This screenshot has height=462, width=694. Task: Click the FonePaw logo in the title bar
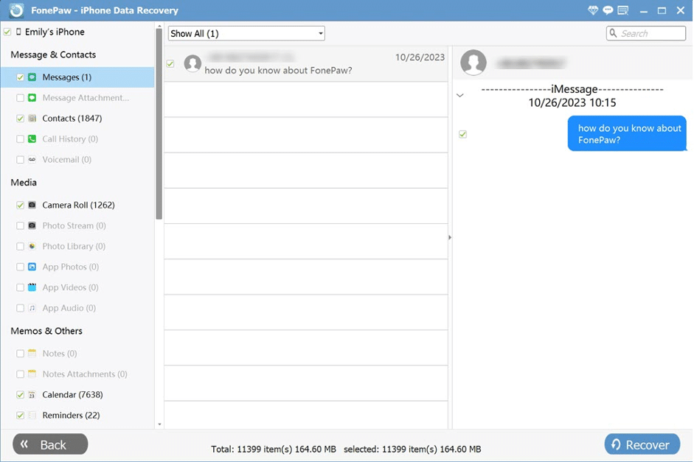coord(17,10)
